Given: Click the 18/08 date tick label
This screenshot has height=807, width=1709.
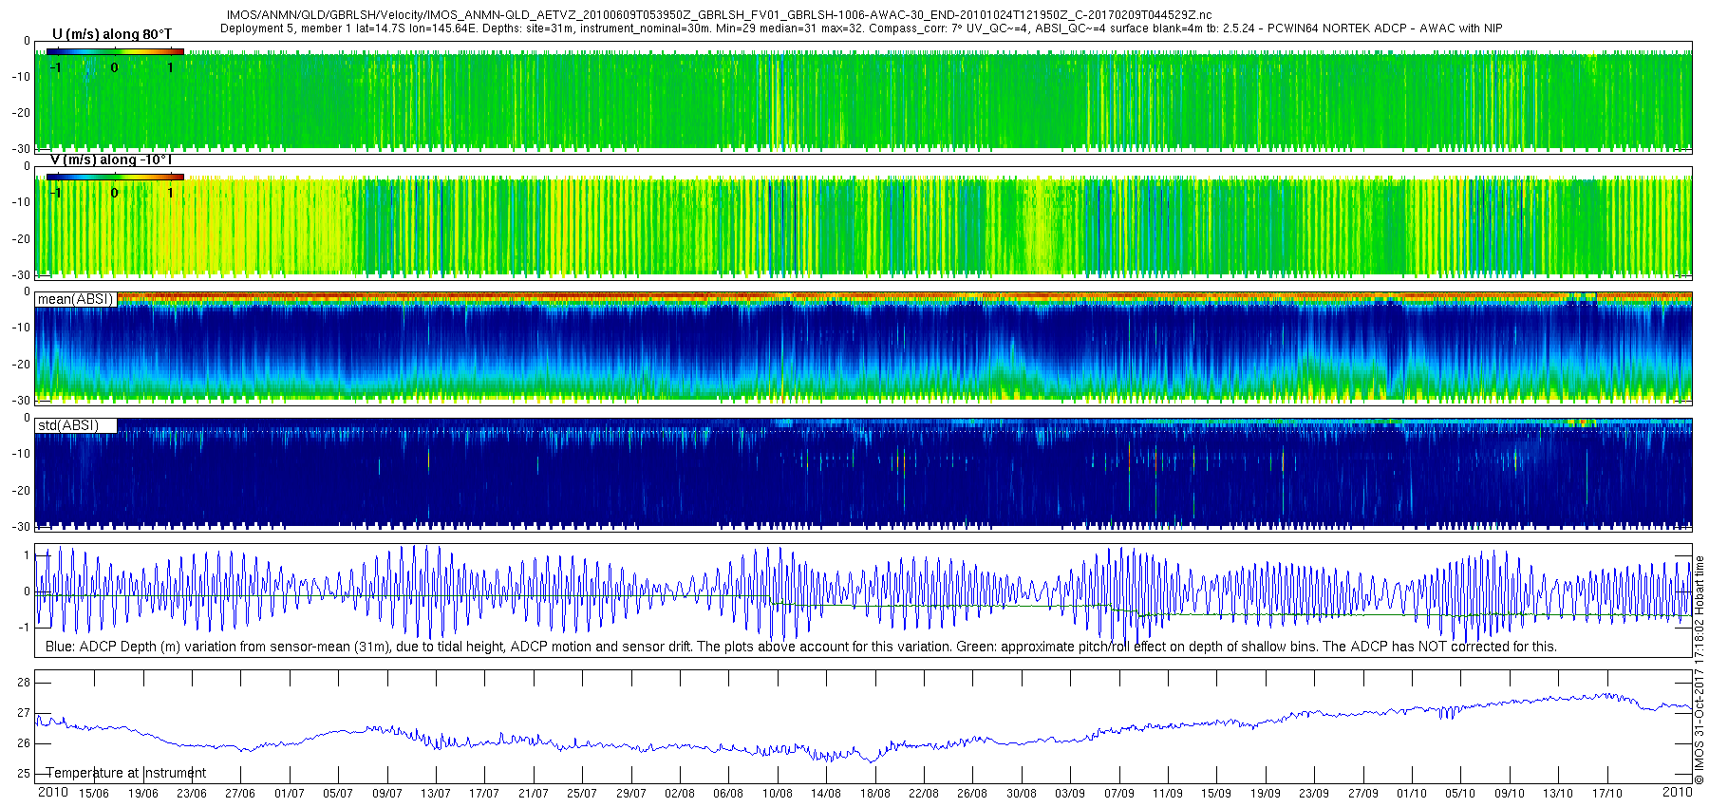Looking at the screenshot, I should coord(874,794).
